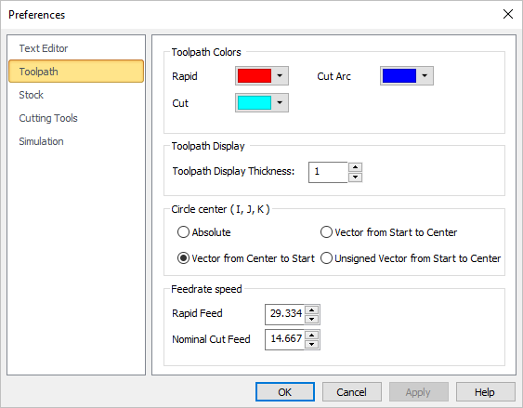Decrement Rapid Feed with down arrow

tap(312, 320)
